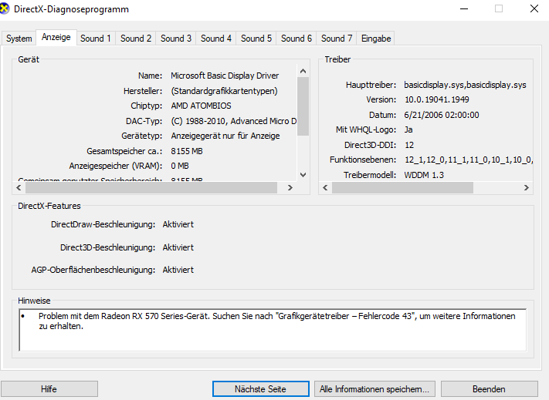Screen dimensions: 549x400
Task: Open the Sound 1 tab
Action: click(96, 39)
